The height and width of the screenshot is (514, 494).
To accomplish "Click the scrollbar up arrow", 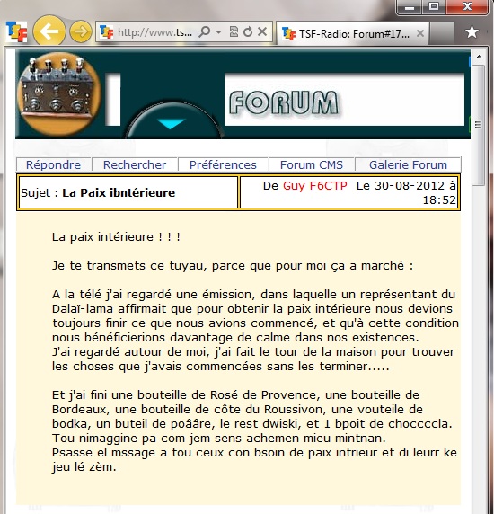I will pyautogui.click(x=479, y=57).
